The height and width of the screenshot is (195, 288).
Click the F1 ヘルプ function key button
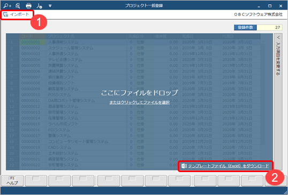coord(12,181)
